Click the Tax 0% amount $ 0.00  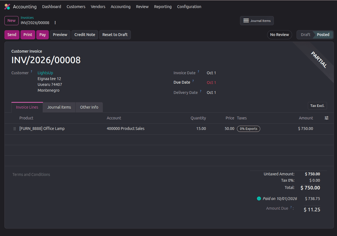pyautogui.click(x=315, y=180)
